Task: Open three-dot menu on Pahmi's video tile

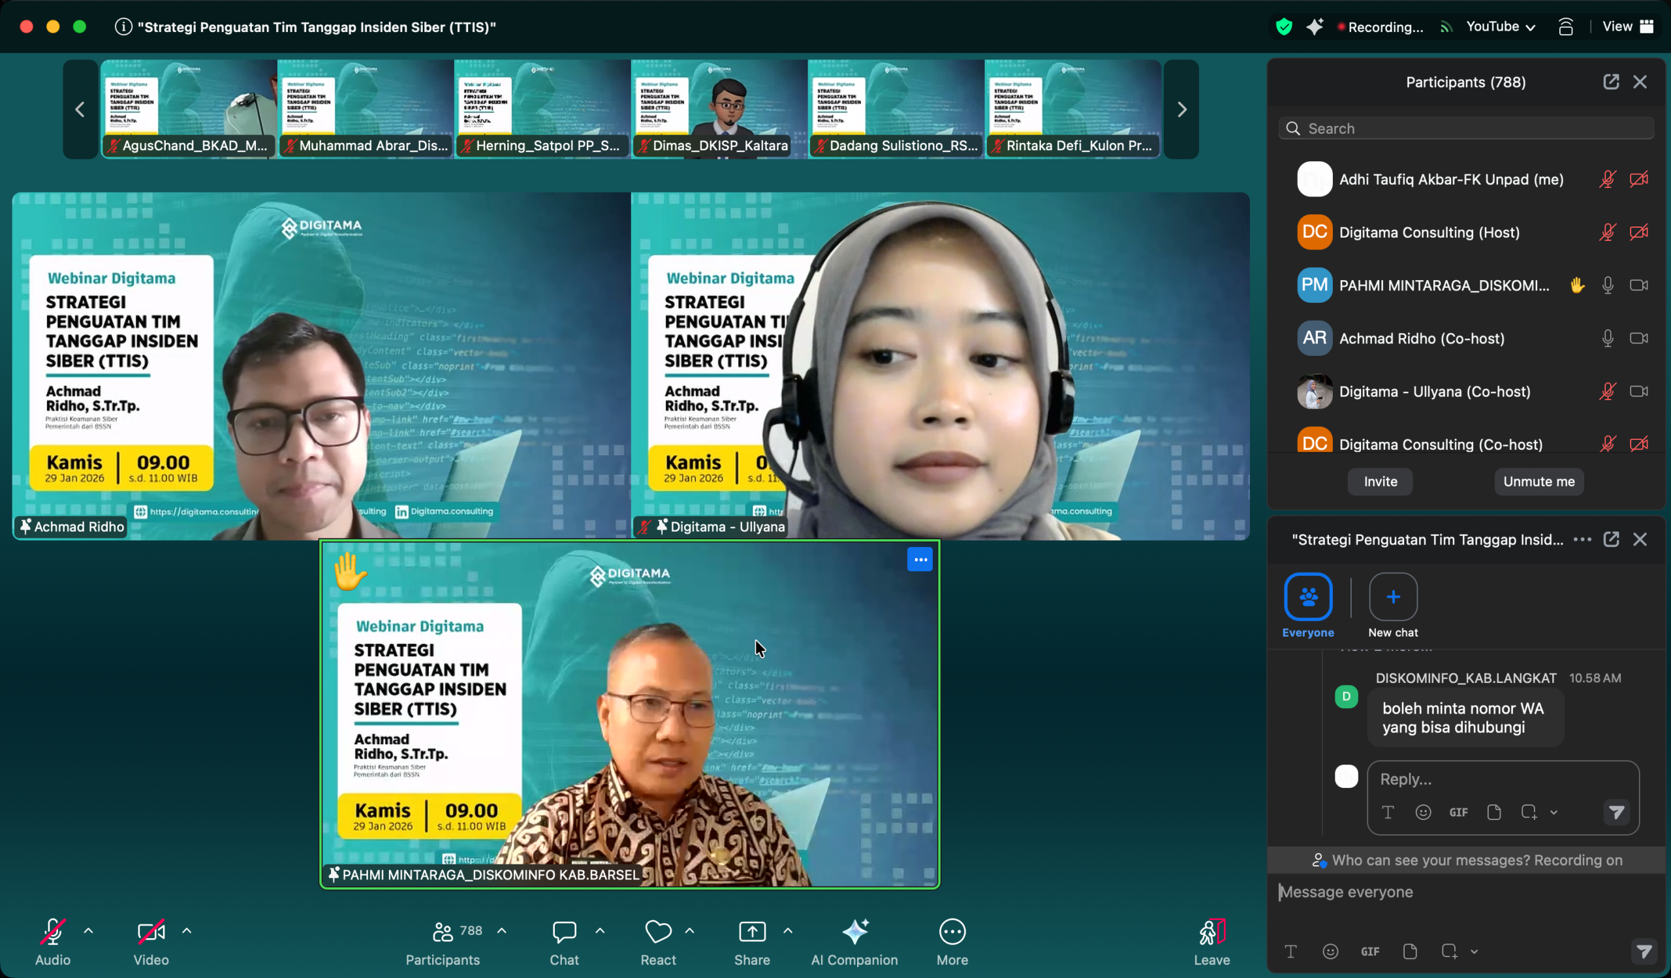Action: point(920,560)
